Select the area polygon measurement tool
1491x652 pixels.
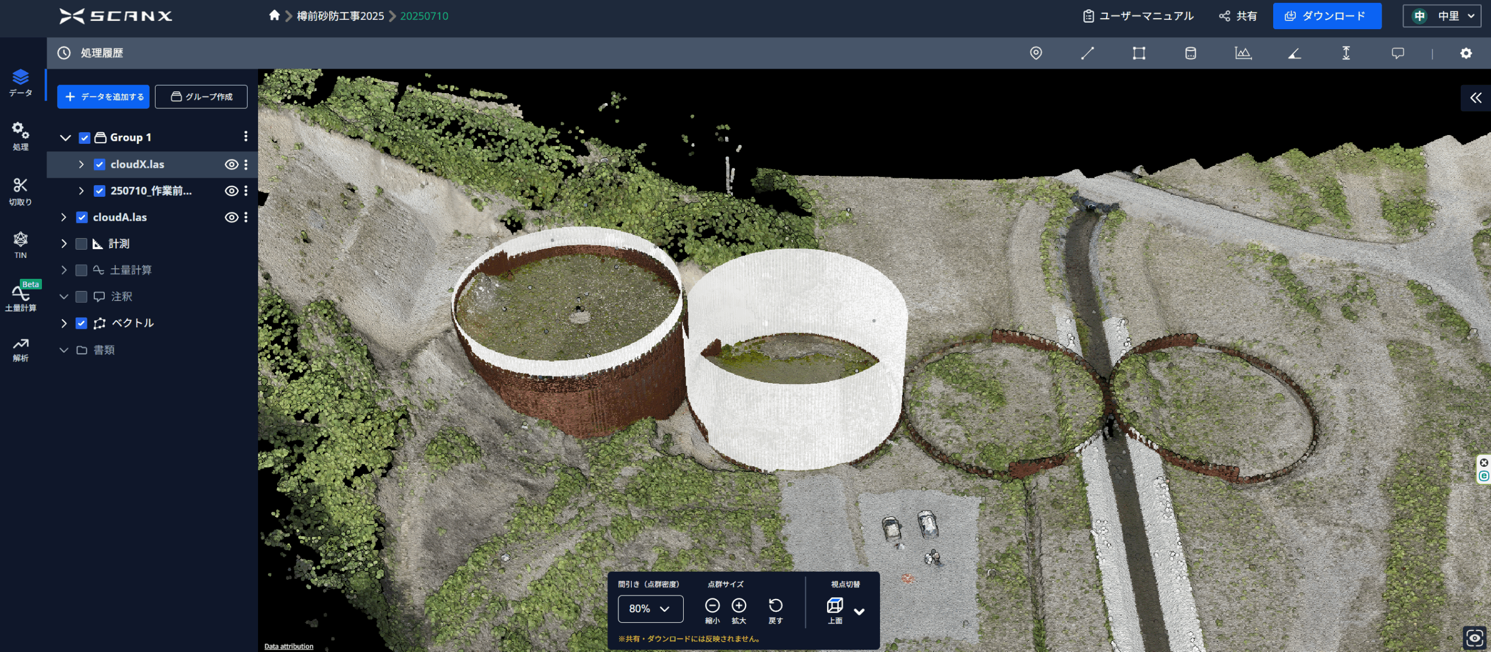point(1139,53)
